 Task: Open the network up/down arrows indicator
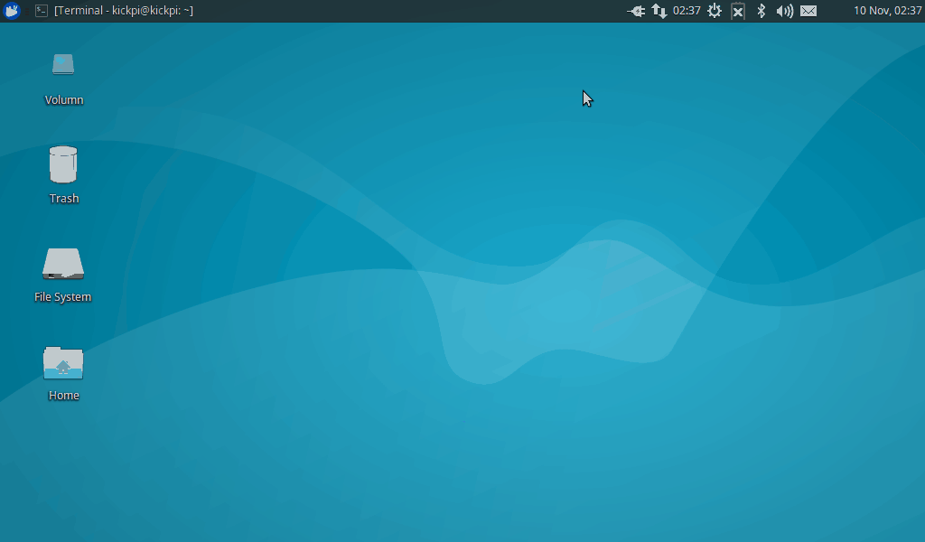pyautogui.click(x=659, y=11)
